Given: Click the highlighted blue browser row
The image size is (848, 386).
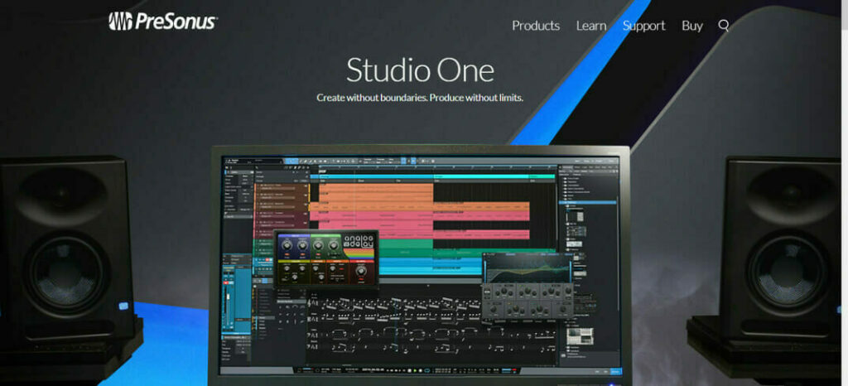Looking at the screenshot, I should coord(587,202).
